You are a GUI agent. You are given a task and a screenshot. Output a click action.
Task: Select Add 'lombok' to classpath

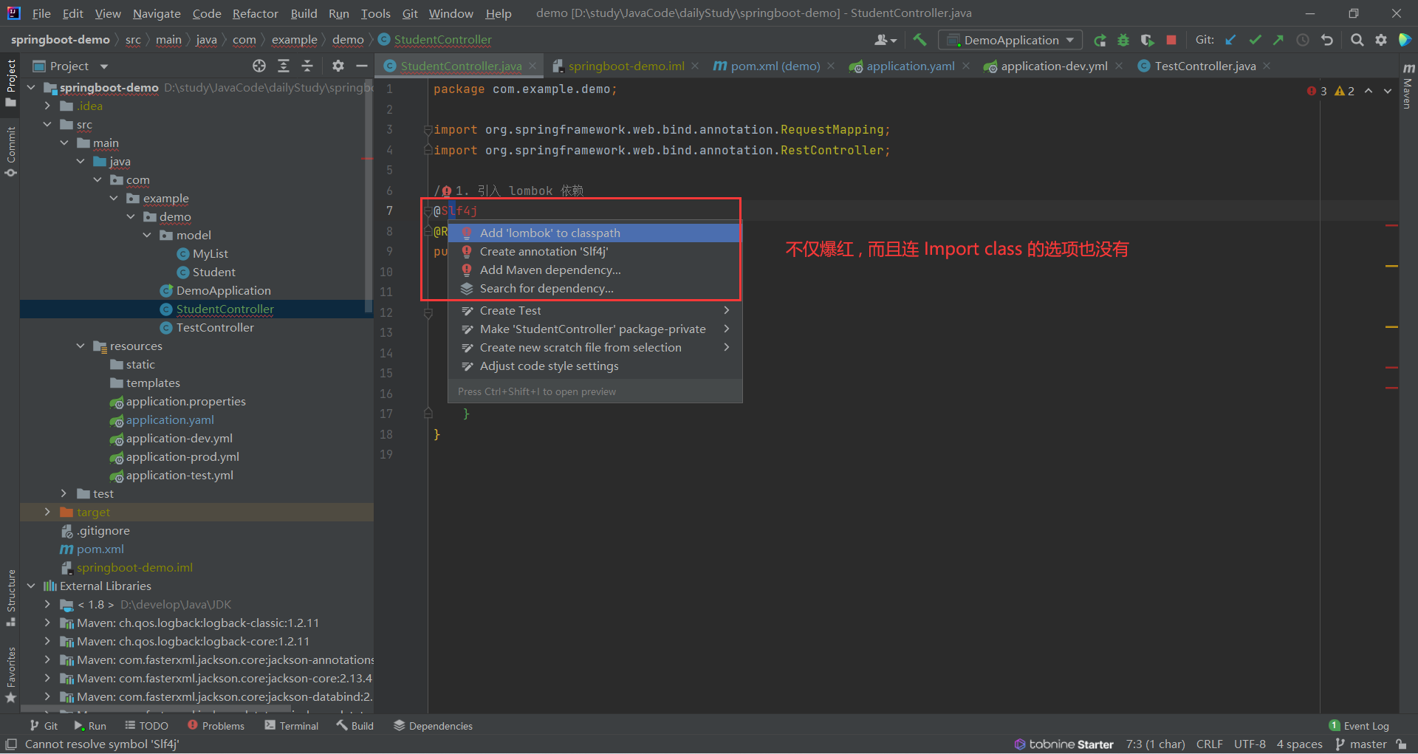[x=594, y=233]
